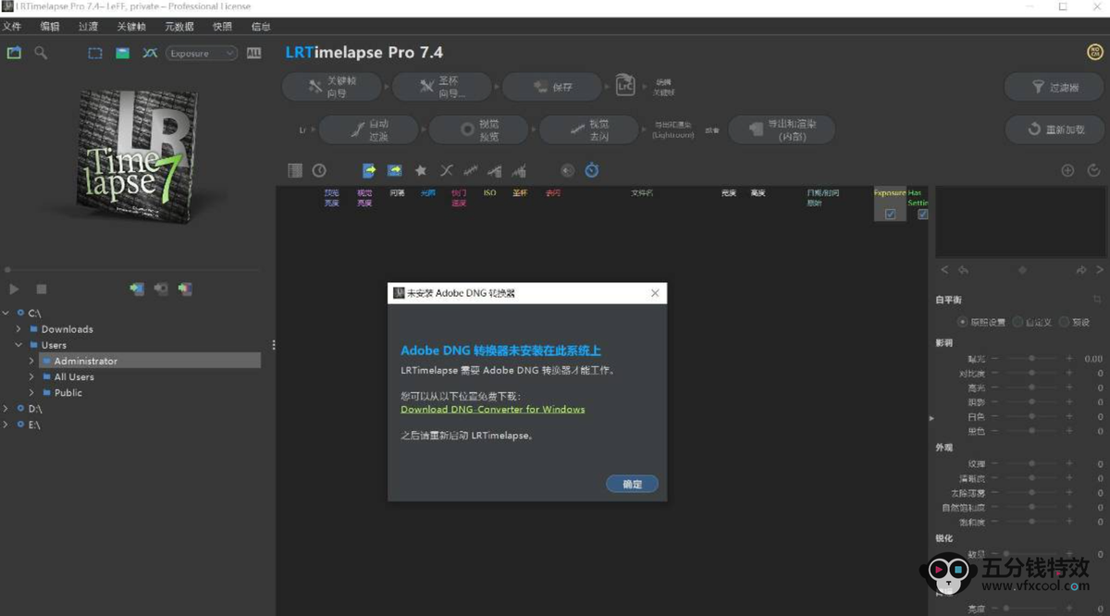Expand the Administrator folder node

point(31,361)
